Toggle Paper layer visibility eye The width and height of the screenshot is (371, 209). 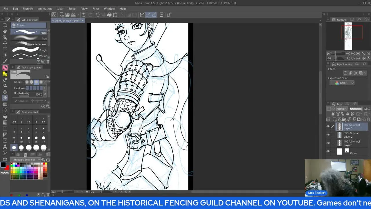(x=328, y=152)
